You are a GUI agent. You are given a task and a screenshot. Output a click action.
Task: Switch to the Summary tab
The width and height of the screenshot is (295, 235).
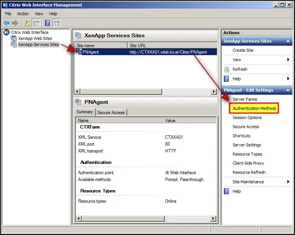85,112
